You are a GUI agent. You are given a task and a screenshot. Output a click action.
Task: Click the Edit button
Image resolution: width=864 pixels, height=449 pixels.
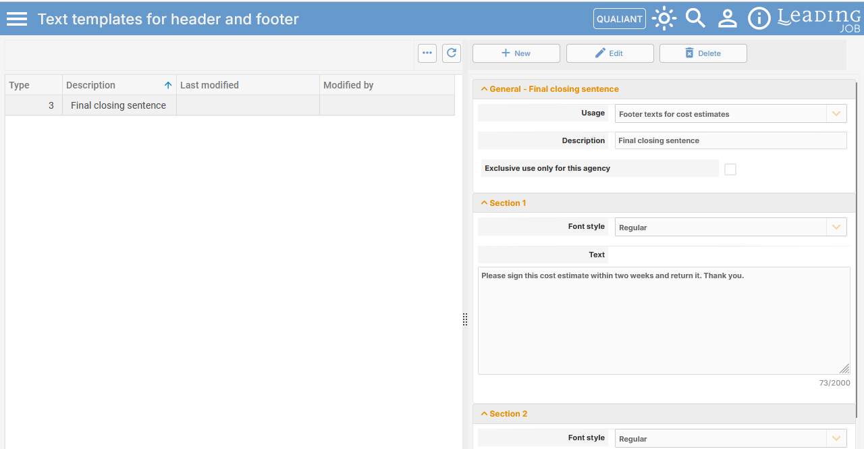(610, 53)
